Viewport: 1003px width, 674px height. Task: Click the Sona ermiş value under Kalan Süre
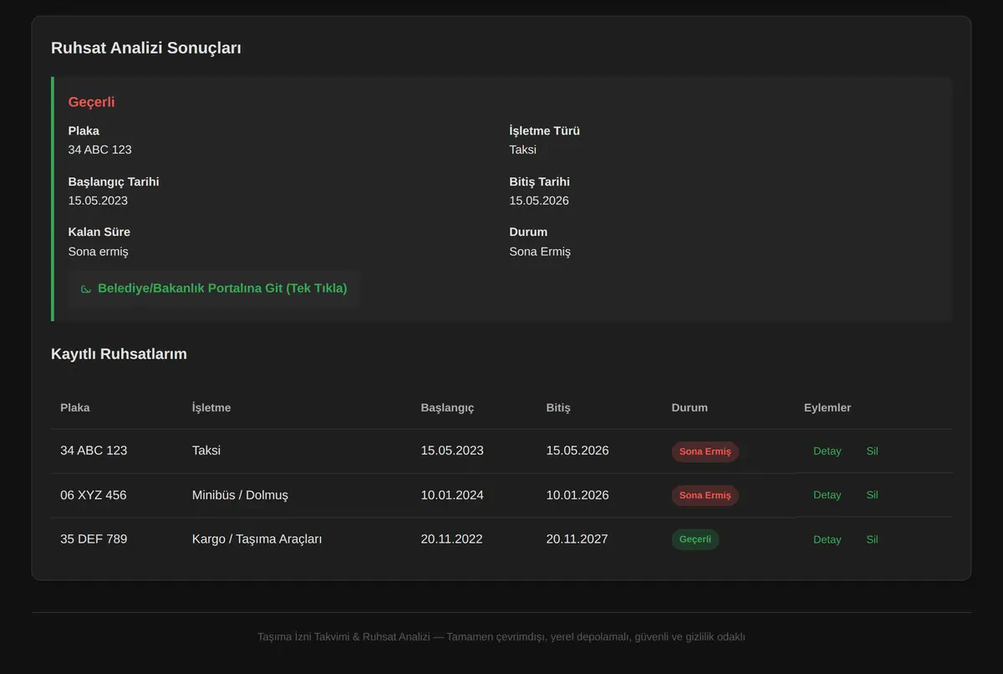[99, 252]
